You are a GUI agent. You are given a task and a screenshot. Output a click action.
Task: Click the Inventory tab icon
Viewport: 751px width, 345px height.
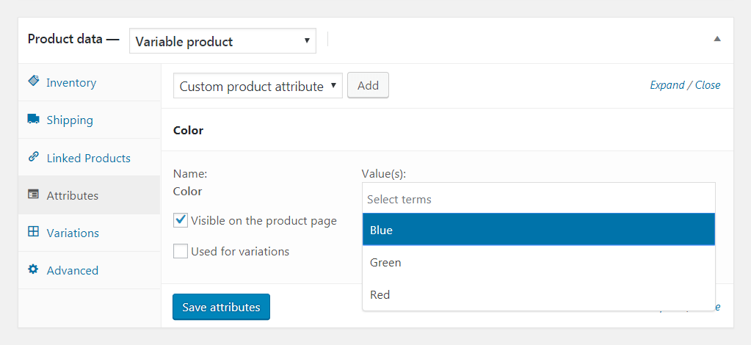pyautogui.click(x=33, y=81)
